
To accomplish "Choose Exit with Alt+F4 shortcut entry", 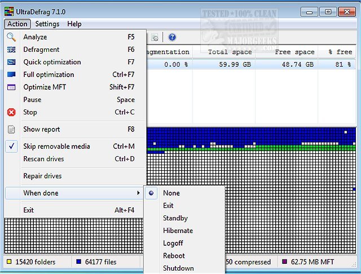I will pos(74,210).
